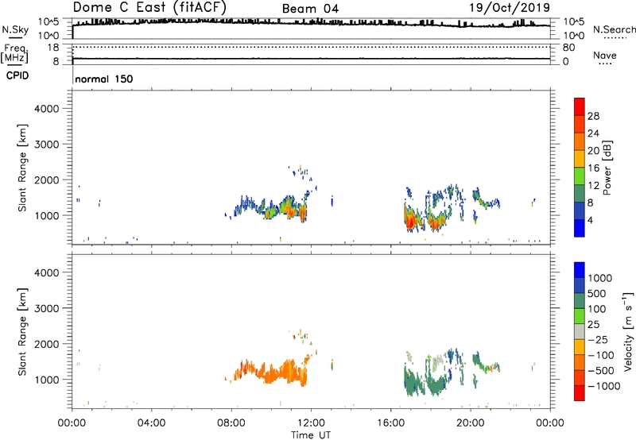Click 'Slant Range [km]' label of power panel
Image resolution: width=636 pixels, height=440 pixels.
22,168
